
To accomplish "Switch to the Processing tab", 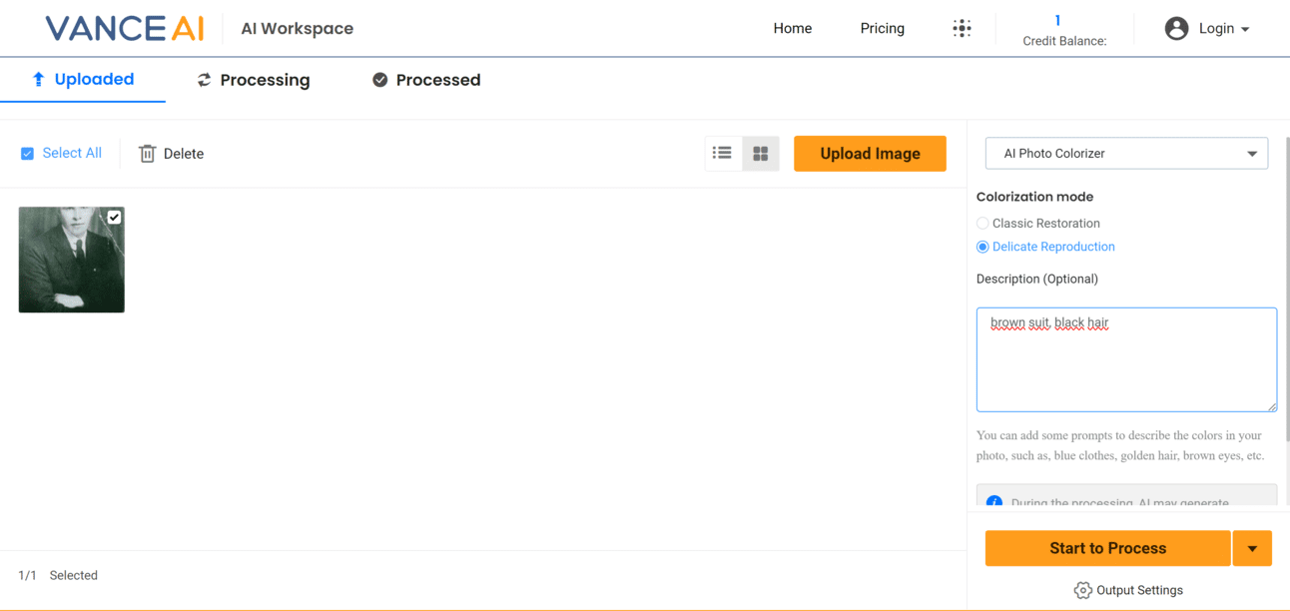I will click(254, 80).
